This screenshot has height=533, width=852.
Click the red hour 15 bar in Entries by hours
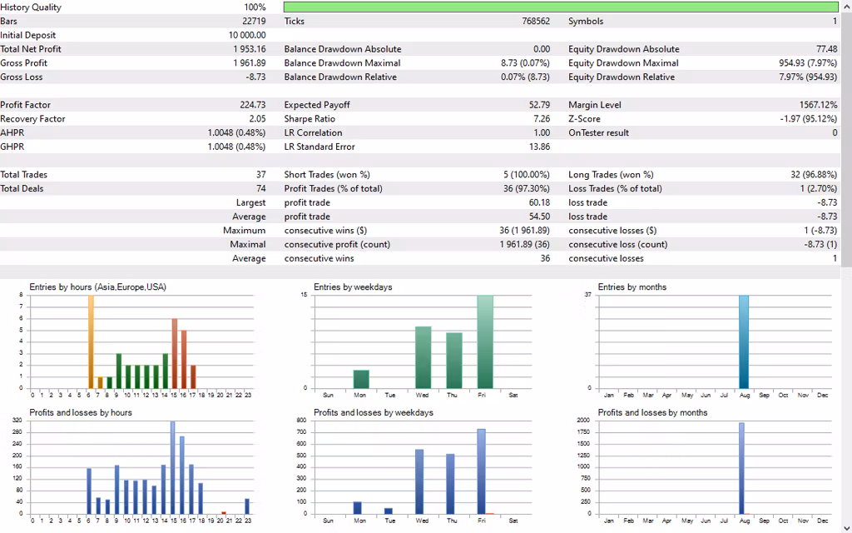(x=175, y=353)
